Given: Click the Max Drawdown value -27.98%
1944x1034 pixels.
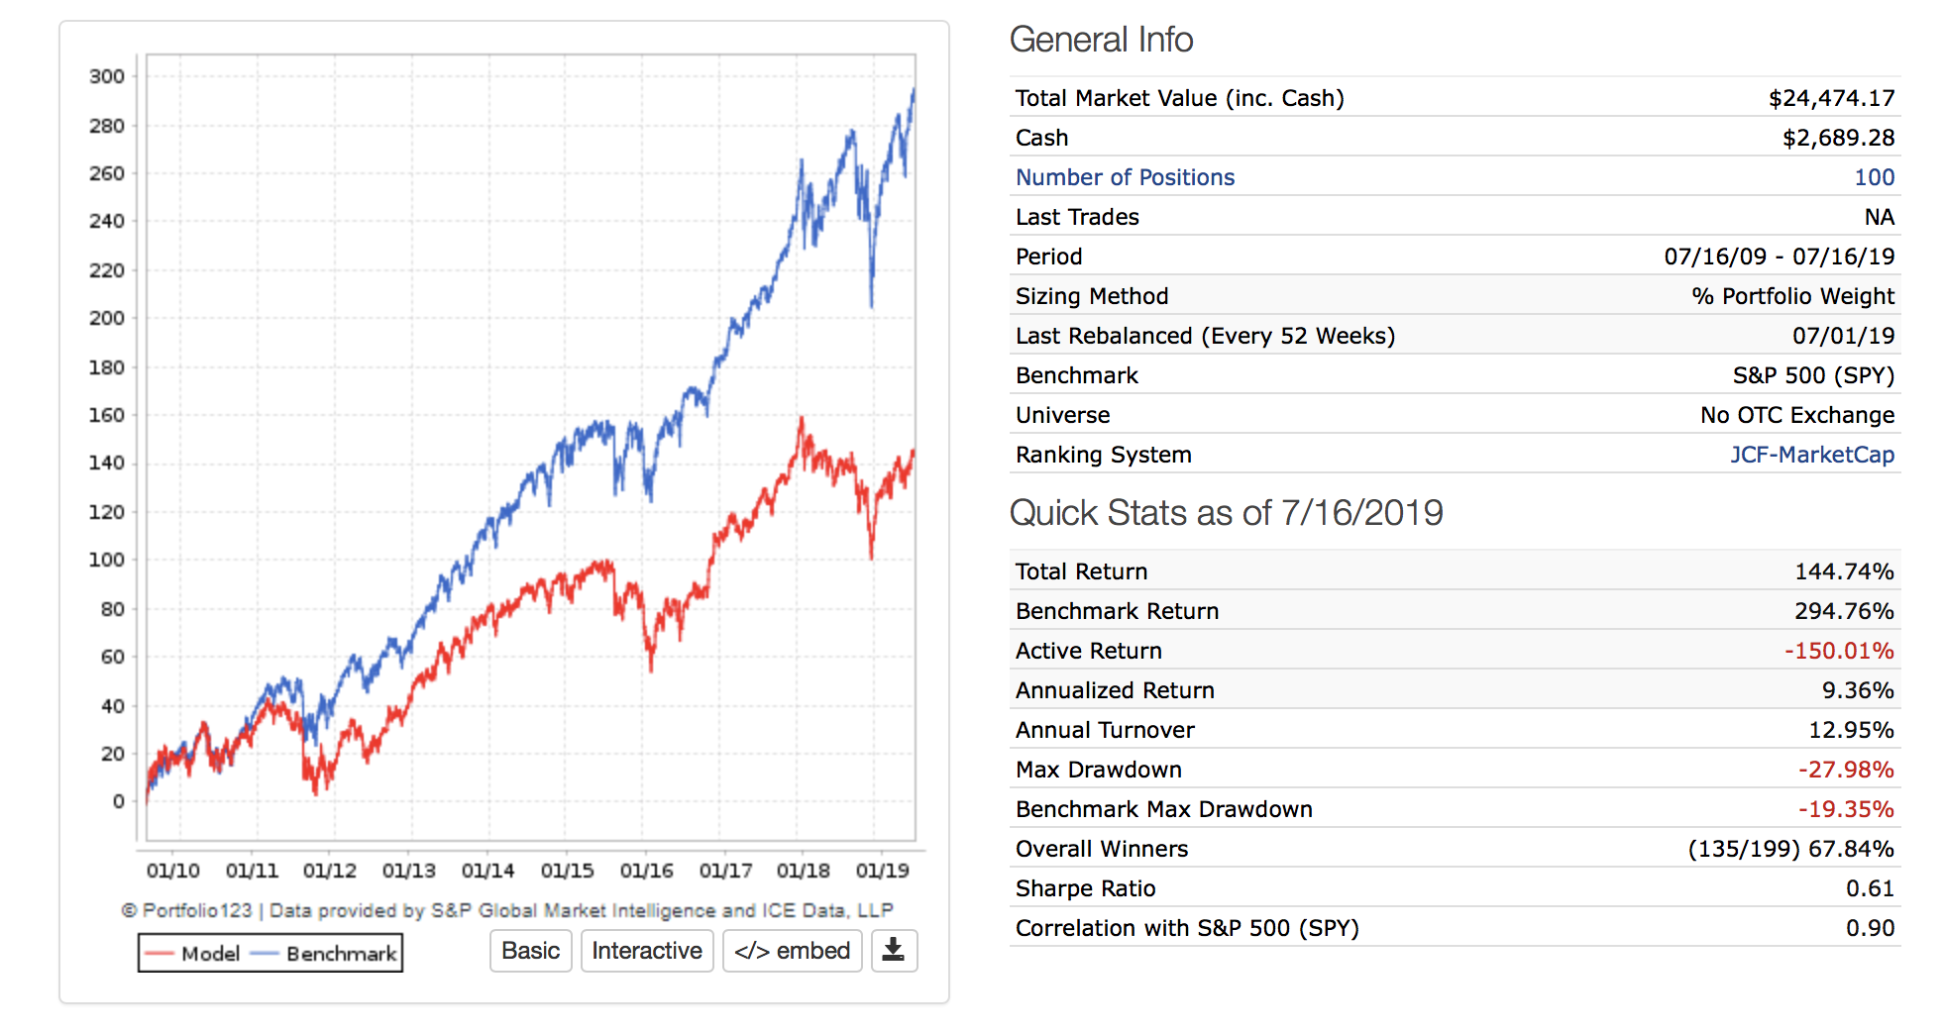Looking at the screenshot, I should point(1846,770).
